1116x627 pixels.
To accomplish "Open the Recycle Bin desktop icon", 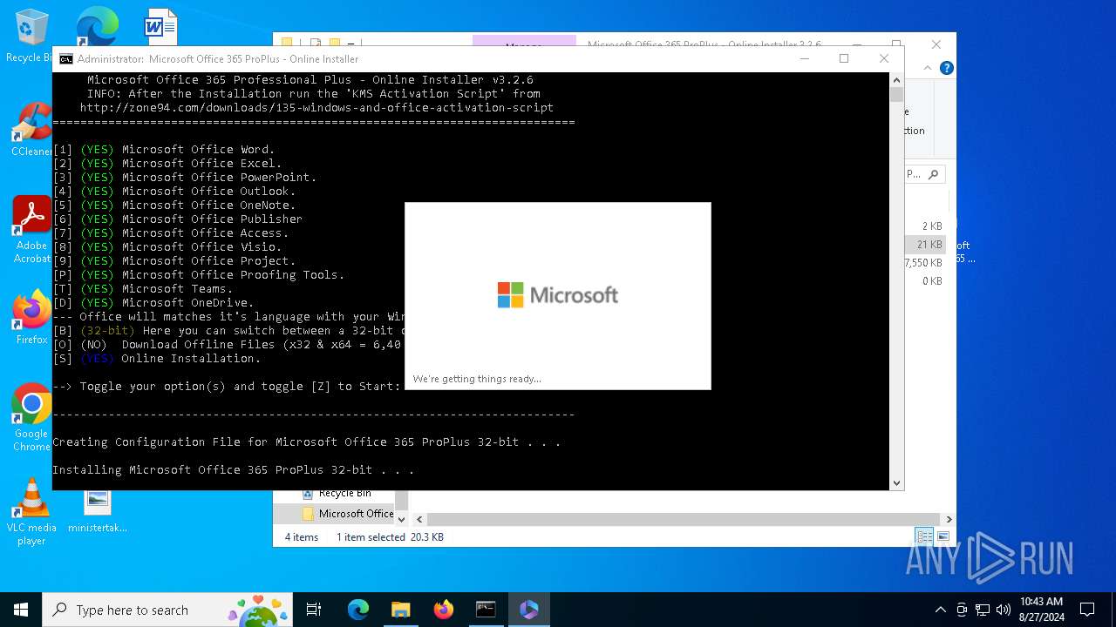I will tap(32, 35).
